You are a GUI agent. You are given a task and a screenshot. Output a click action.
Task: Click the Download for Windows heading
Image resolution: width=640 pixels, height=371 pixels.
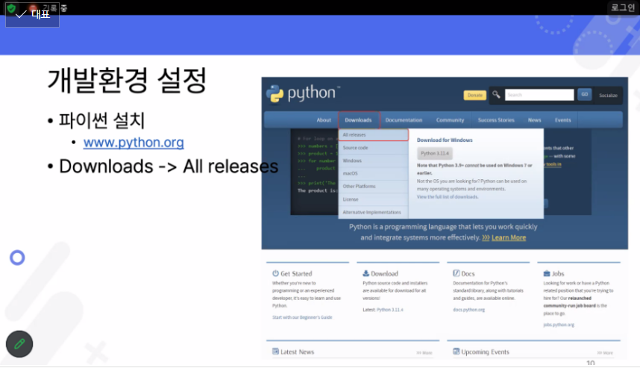(x=445, y=140)
